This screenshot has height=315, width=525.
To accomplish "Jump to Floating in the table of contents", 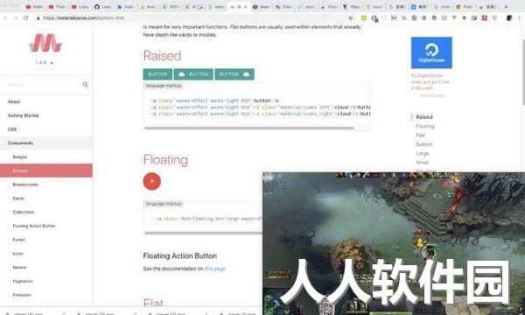I will pyautogui.click(x=425, y=126).
